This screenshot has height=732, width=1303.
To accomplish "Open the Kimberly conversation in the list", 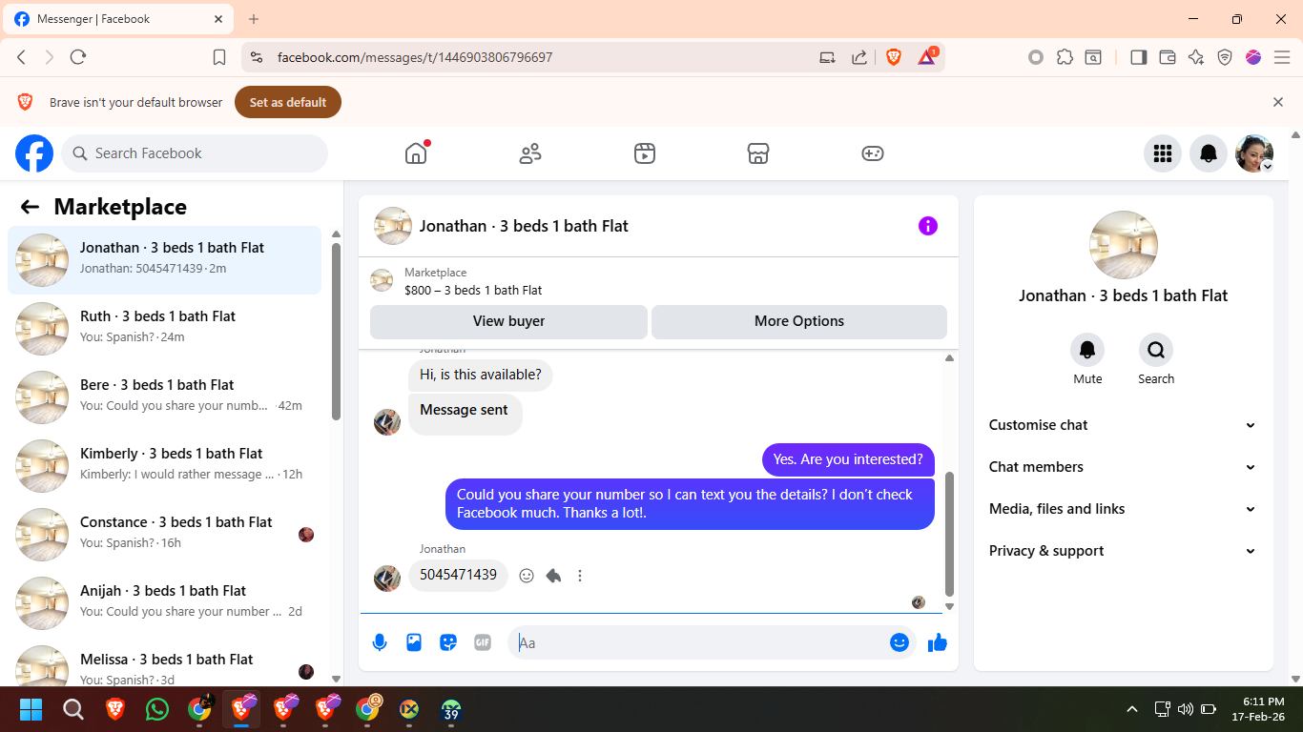I will [165, 466].
